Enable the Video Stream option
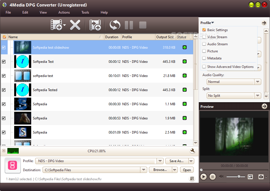The height and width of the screenshot is (191, 270). (204, 37)
